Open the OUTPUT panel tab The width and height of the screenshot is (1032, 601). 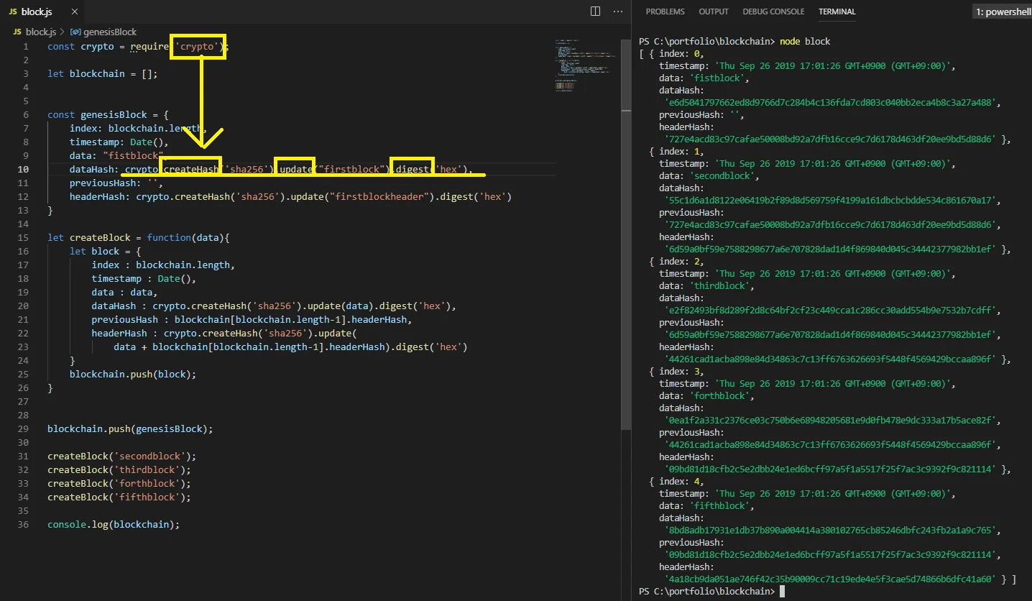713,12
